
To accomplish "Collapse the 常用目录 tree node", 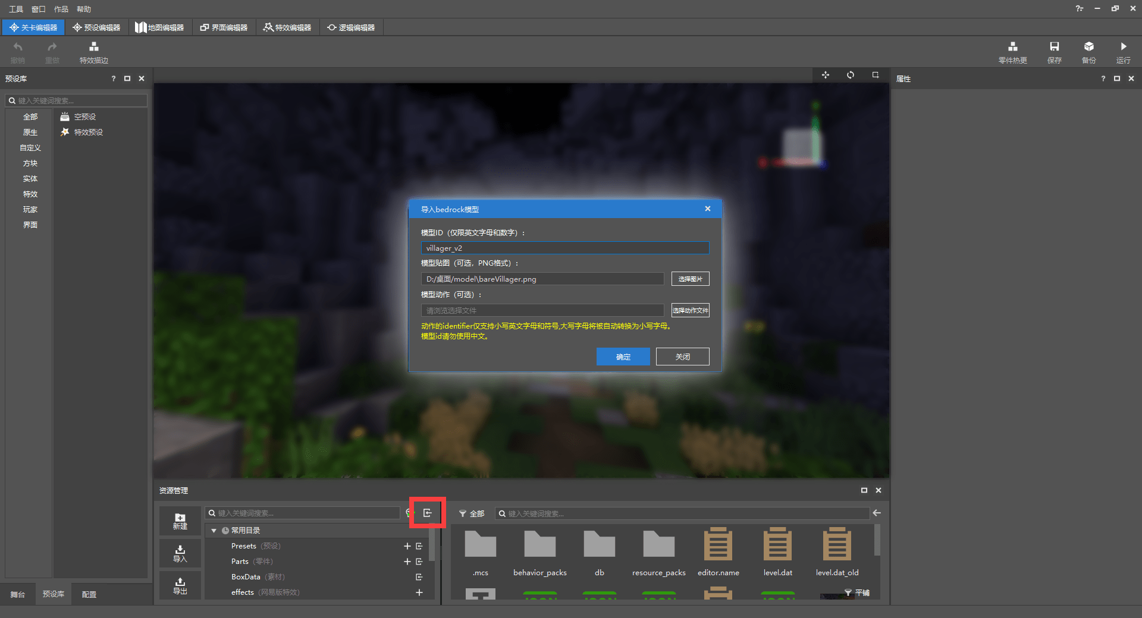I will point(214,531).
